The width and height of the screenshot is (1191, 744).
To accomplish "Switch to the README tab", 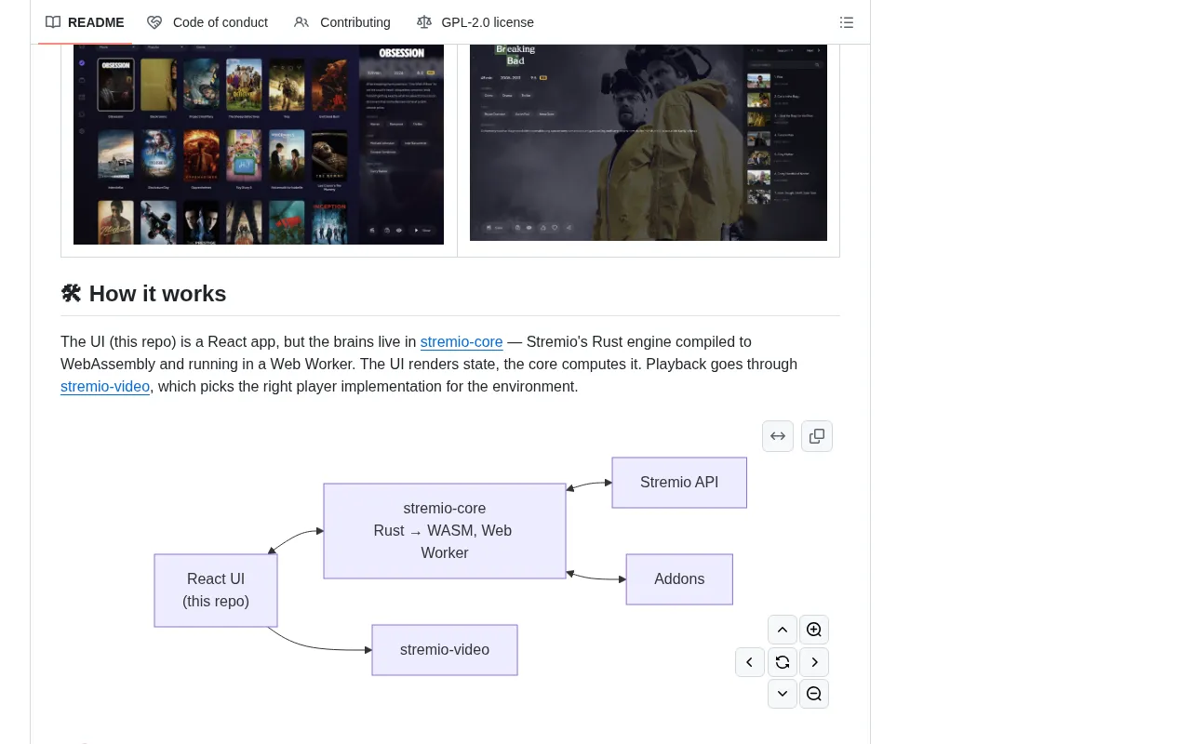I will point(85,22).
